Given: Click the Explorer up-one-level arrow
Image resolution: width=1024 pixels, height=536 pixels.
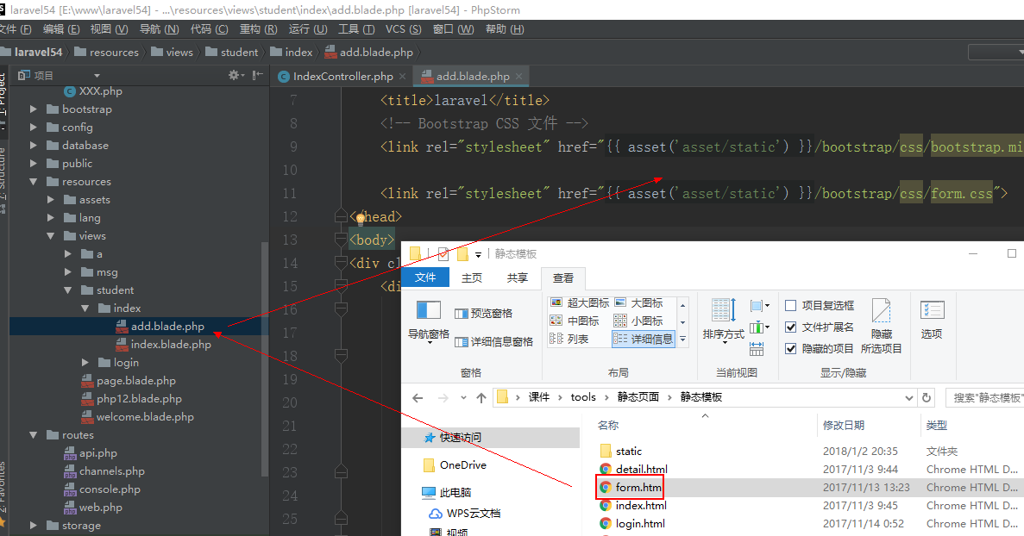Looking at the screenshot, I should 481,398.
